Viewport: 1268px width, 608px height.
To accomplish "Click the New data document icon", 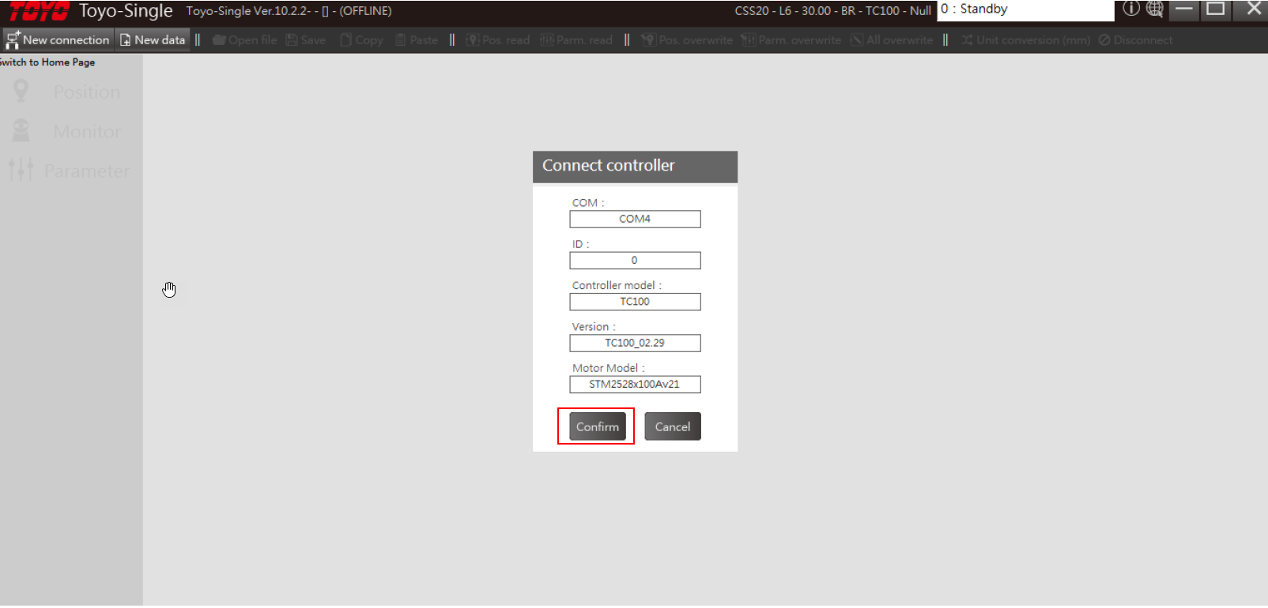I will click(x=125, y=39).
